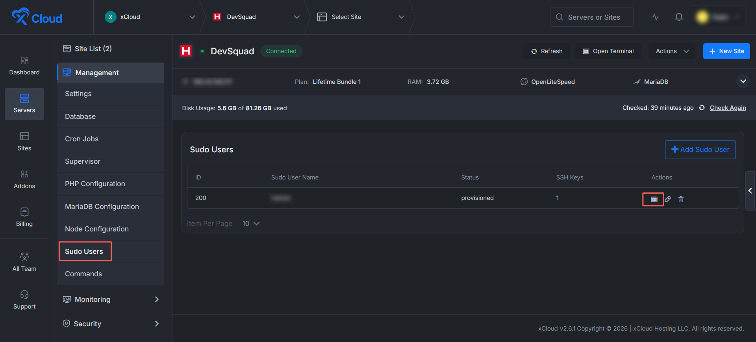Click the DevSquad server logo icon

[186, 51]
